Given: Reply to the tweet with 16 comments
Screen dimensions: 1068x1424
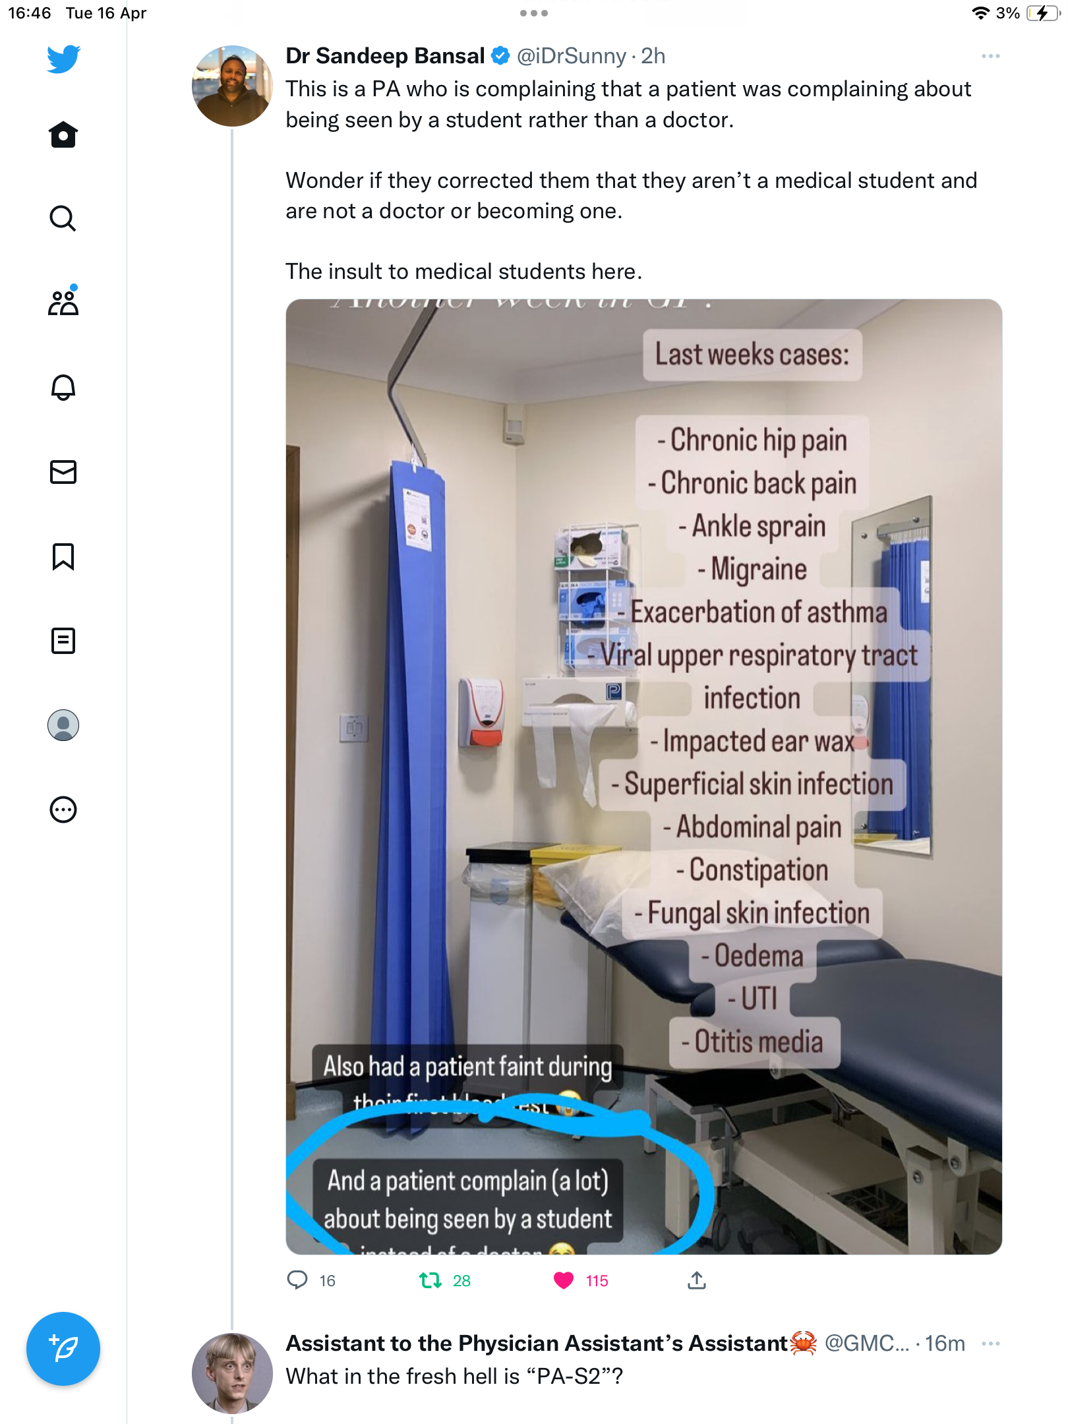Looking at the screenshot, I should click(297, 1280).
